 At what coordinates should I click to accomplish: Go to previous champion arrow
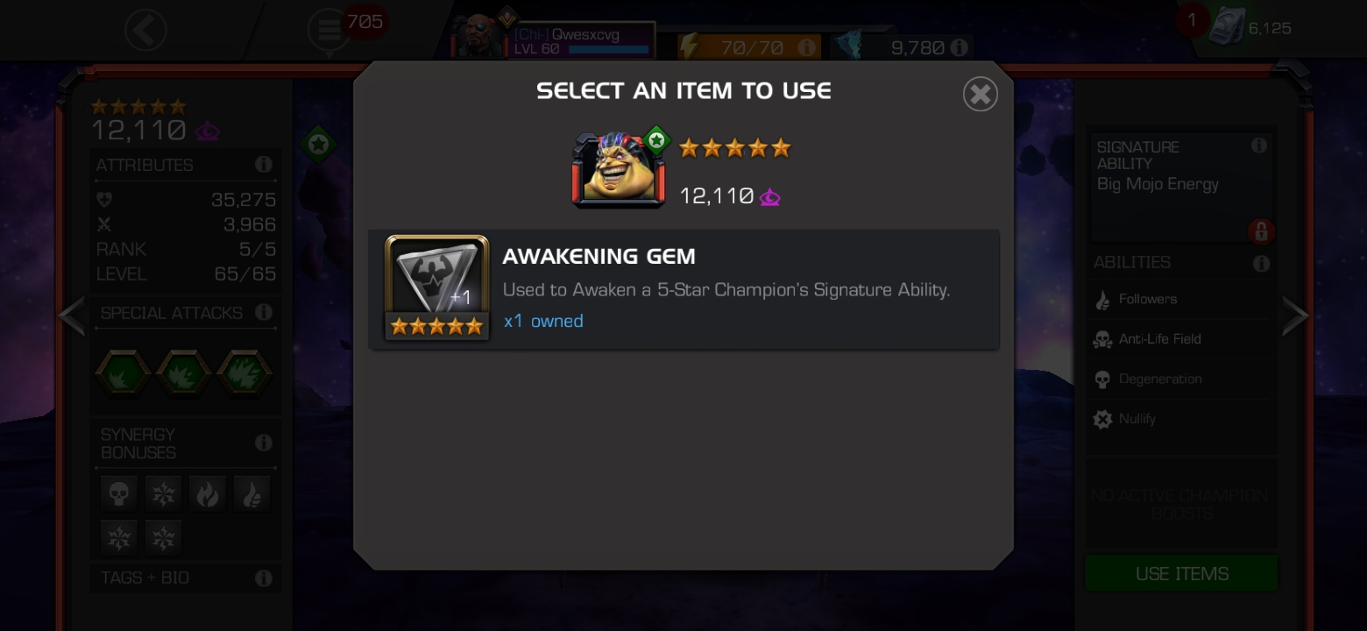72,315
